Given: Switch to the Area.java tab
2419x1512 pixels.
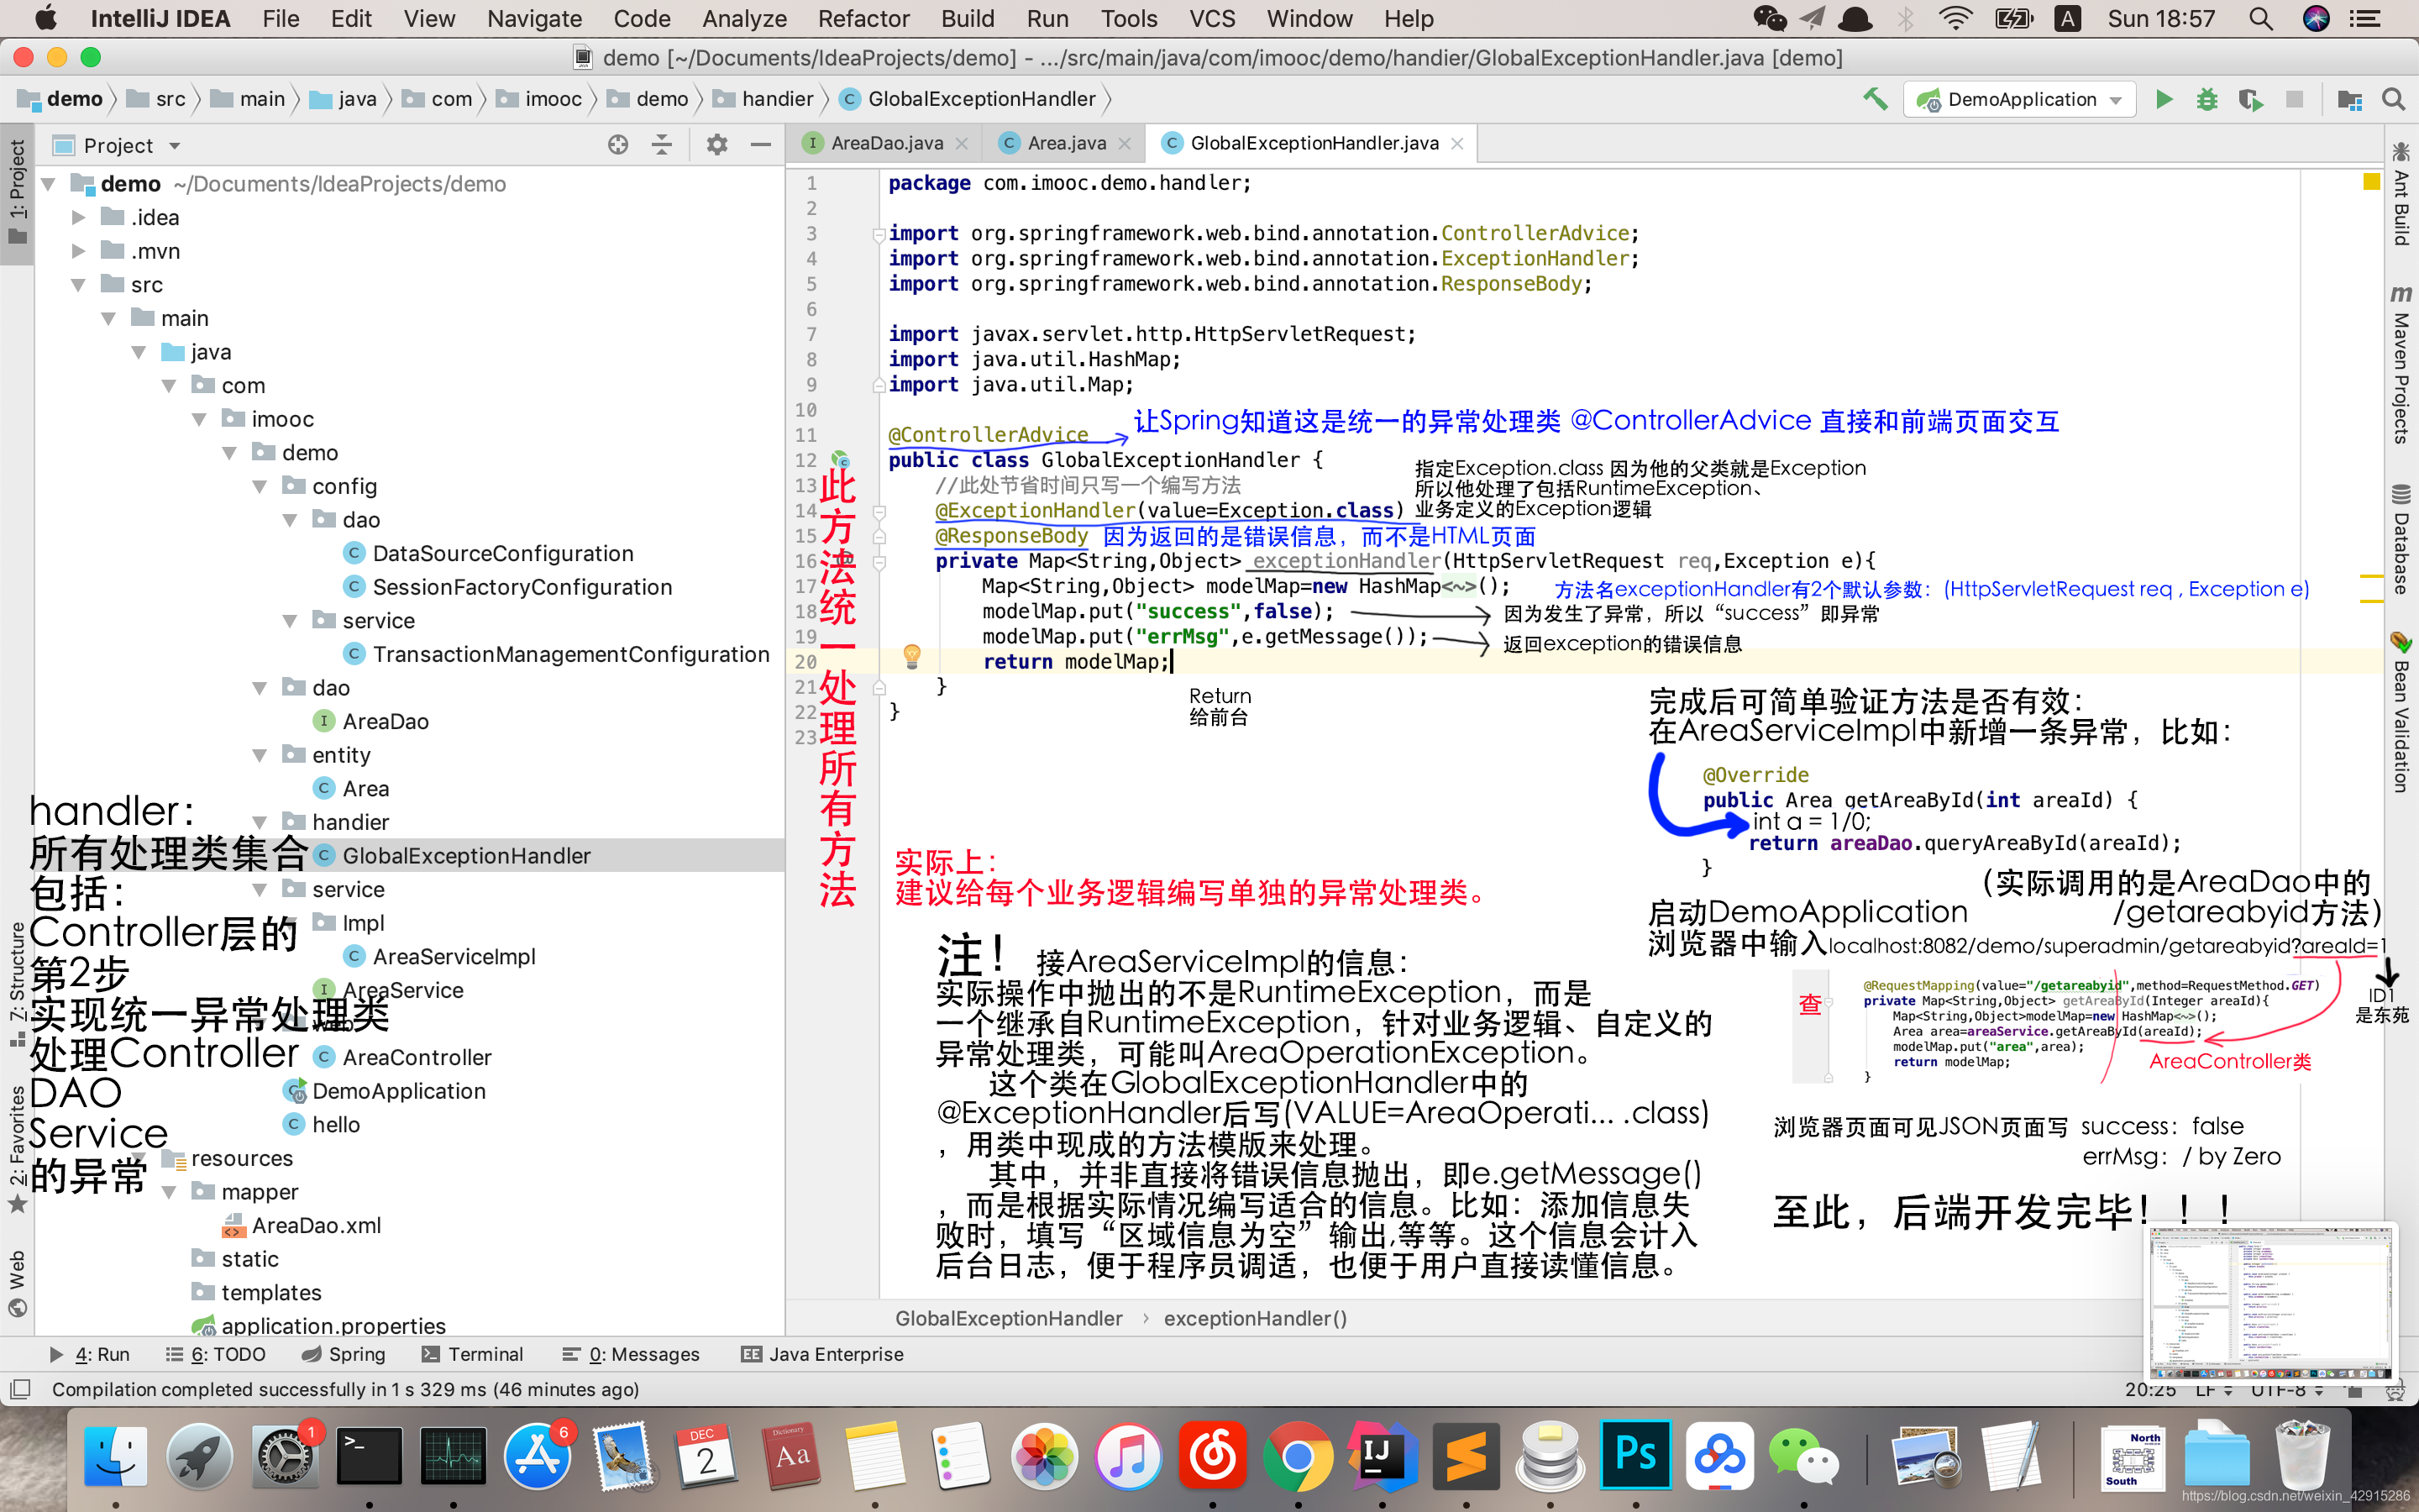Looking at the screenshot, I should pyautogui.click(x=1066, y=143).
